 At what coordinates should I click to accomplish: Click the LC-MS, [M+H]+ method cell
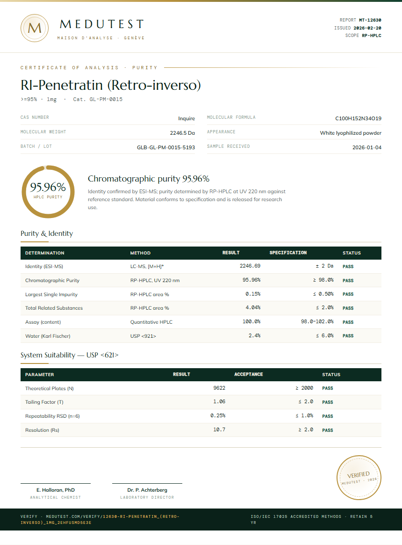click(x=147, y=267)
